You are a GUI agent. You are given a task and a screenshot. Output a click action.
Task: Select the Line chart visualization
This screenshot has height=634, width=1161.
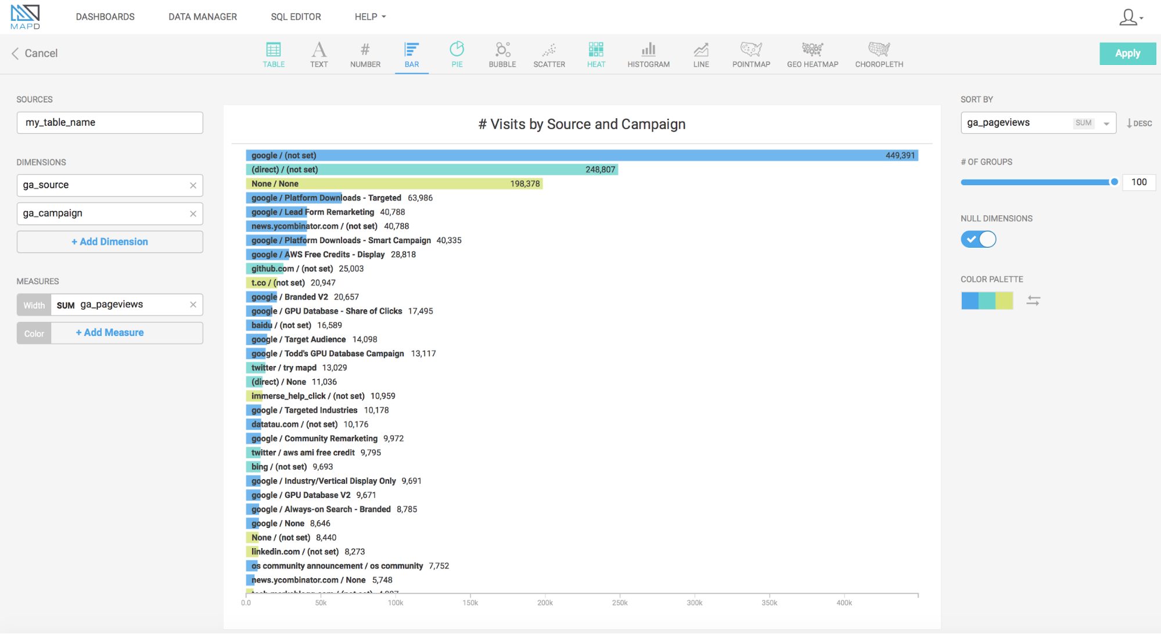pyautogui.click(x=700, y=53)
